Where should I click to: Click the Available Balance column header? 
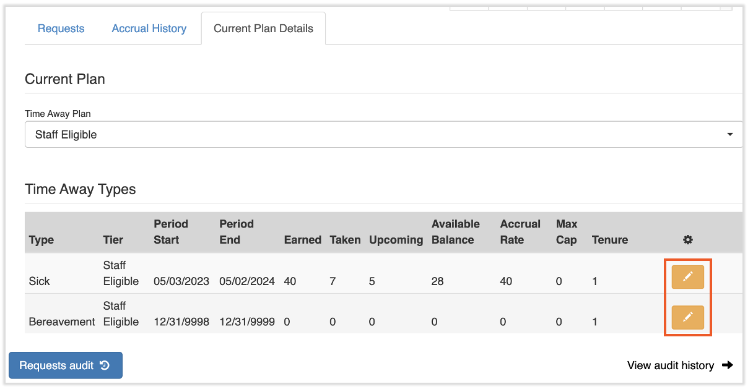pos(455,232)
